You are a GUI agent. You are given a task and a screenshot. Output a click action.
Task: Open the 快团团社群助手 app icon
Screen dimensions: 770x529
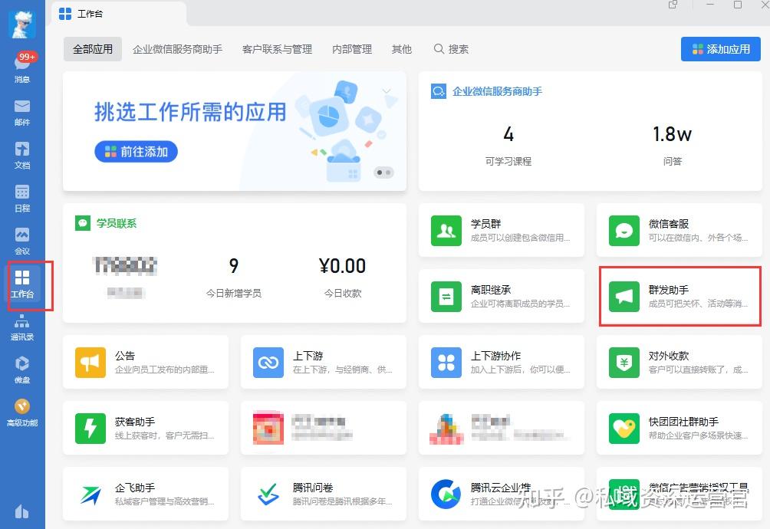point(624,429)
